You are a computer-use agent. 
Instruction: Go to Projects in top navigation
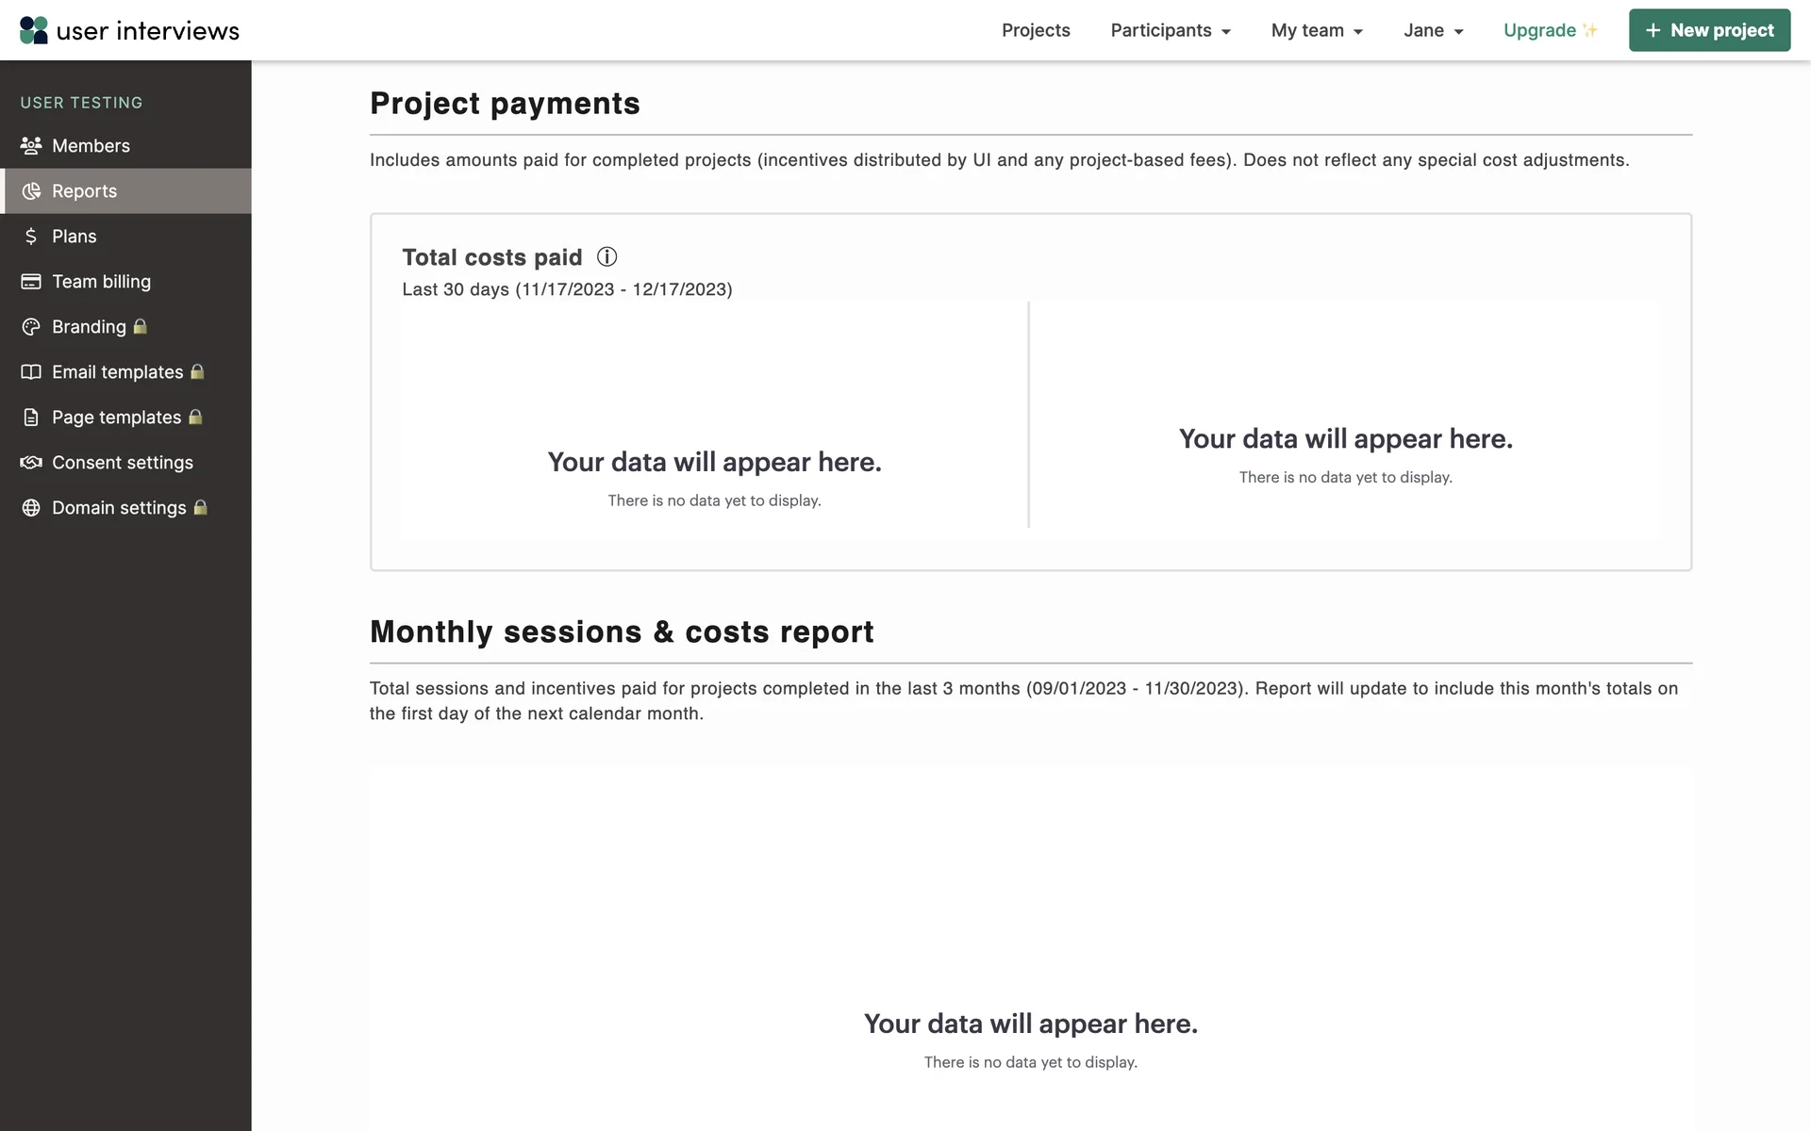pyautogui.click(x=1036, y=30)
